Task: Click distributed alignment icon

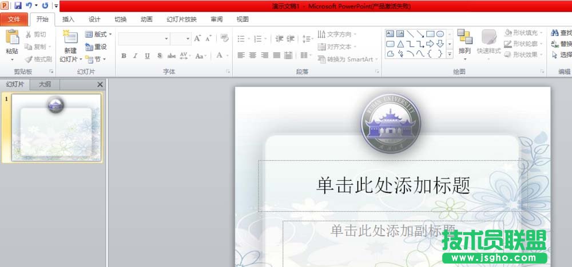Action: point(288,55)
